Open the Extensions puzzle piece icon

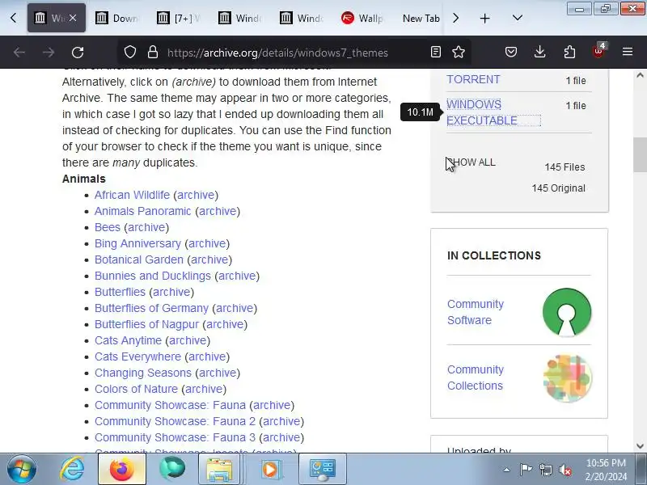pos(569,52)
